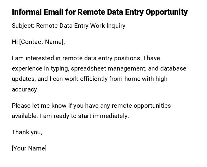
Task: Click the word 'spreadsheet' in first paragraph
Action: [x=88, y=68]
